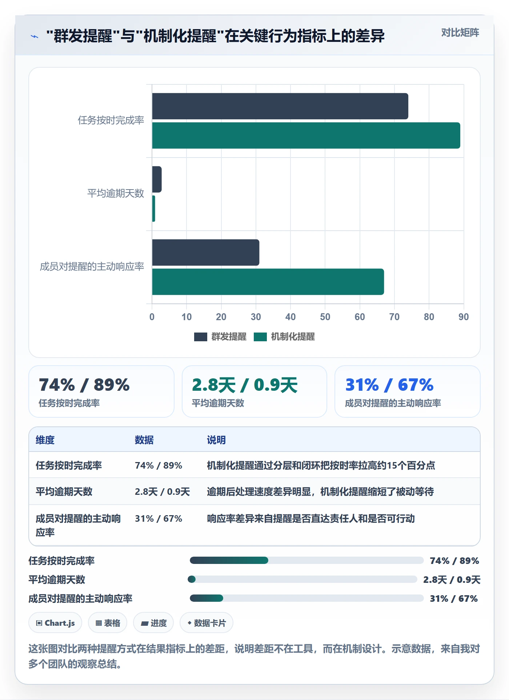Click table cell 平均逾期天数
The width and height of the screenshot is (509, 700).
(64, 492)
